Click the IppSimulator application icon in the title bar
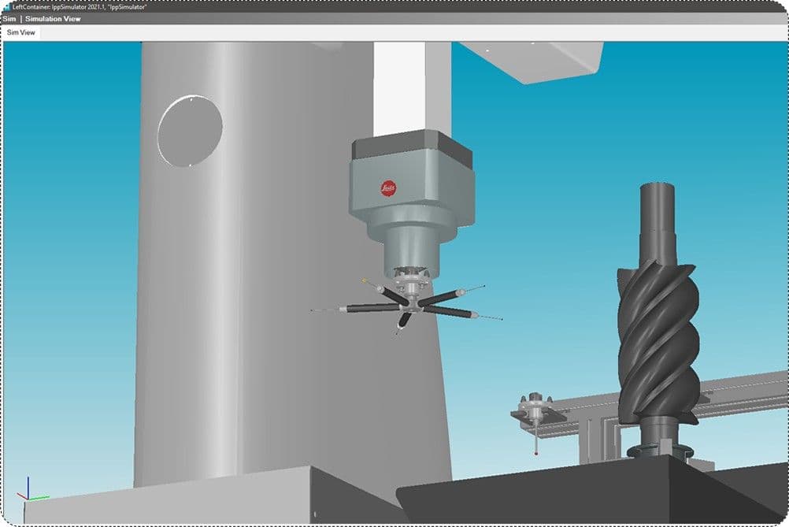 tap(6, 6)
